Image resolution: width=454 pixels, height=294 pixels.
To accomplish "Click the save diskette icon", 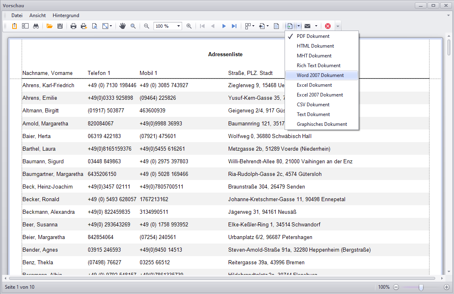I will (x=60, y=26).
